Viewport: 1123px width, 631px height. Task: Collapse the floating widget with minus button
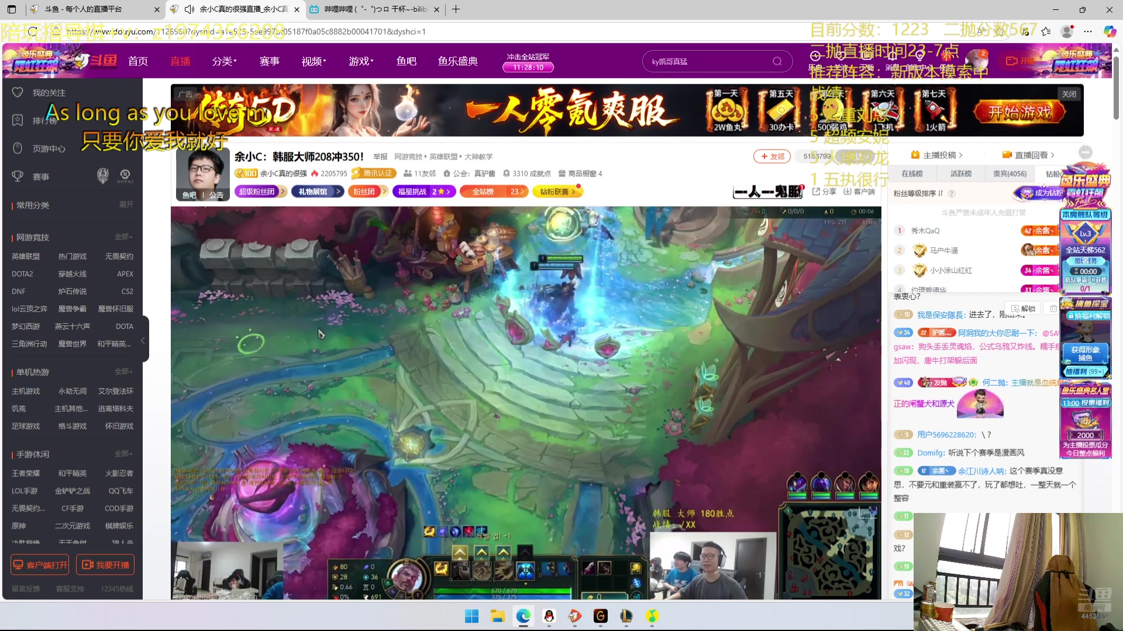1086,152
